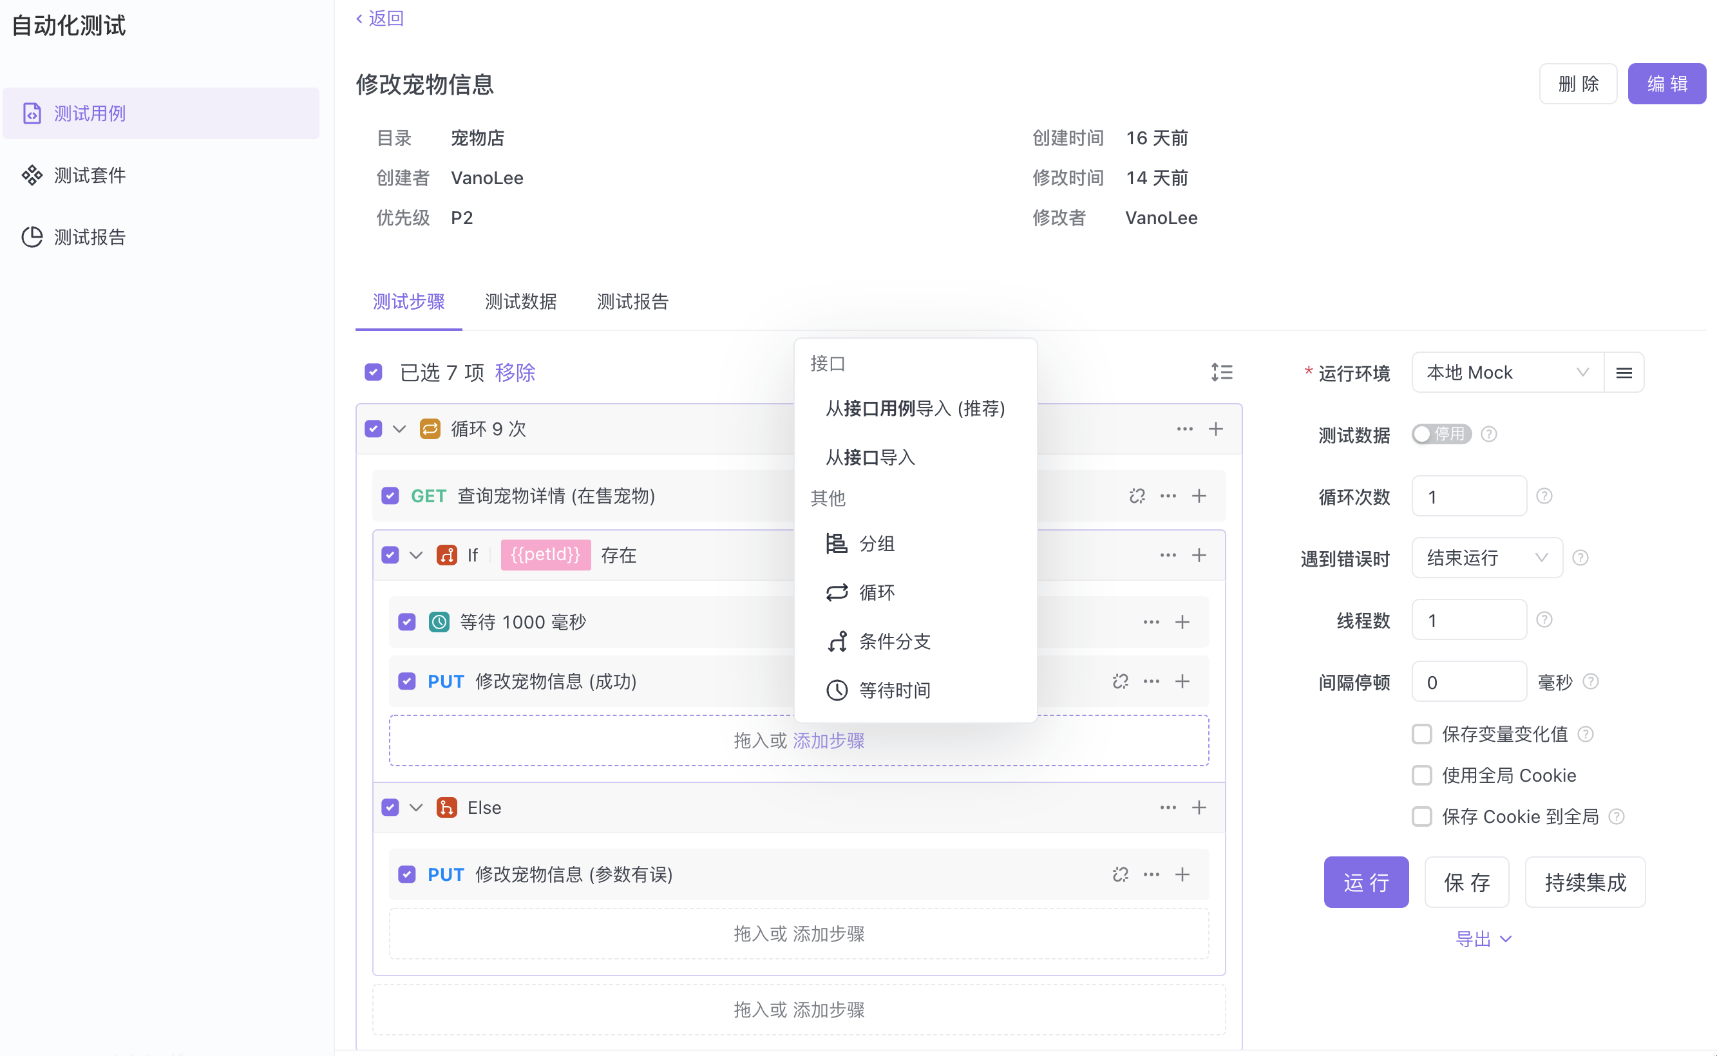The height and width of the screenshot is (1056, 1717).
Task: Click the 持续集成 button
Action: 1585,883
